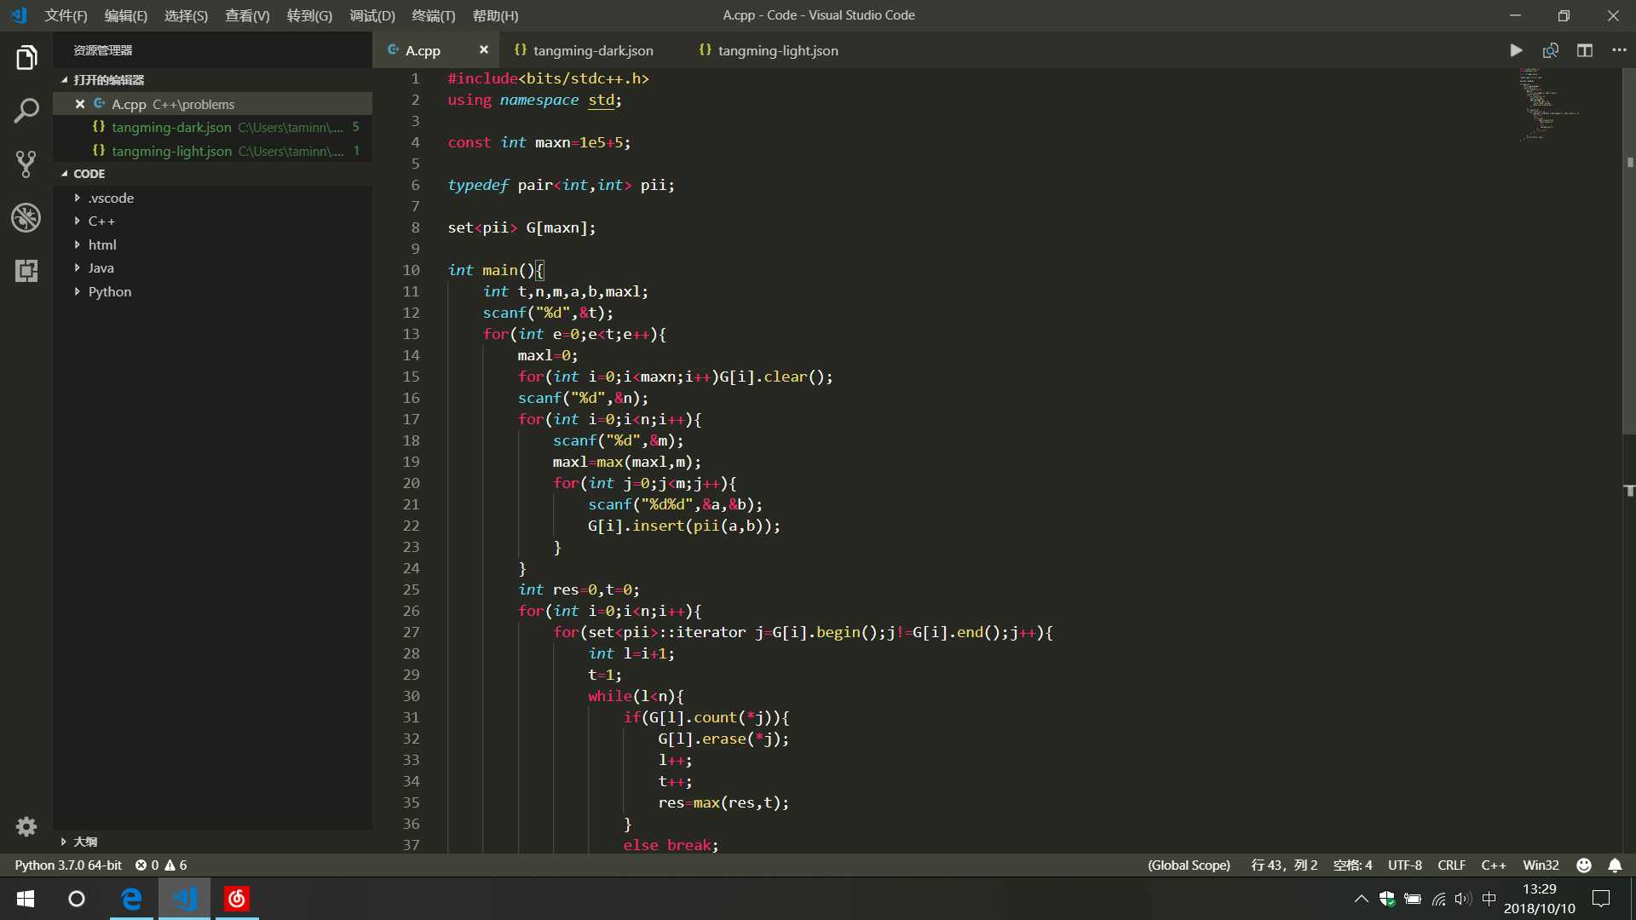Close the A.cpp editor tab
1636x920 pixels.
[x=484, y=50]
